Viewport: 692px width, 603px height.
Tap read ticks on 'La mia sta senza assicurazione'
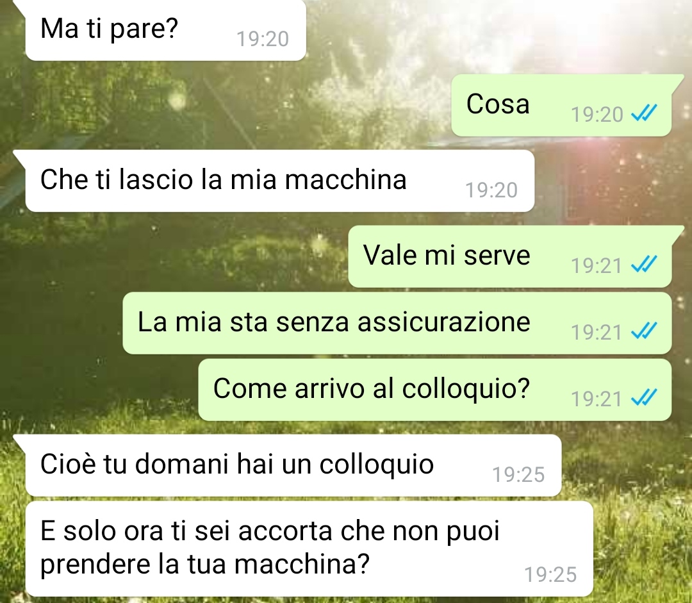pos(645,331)
